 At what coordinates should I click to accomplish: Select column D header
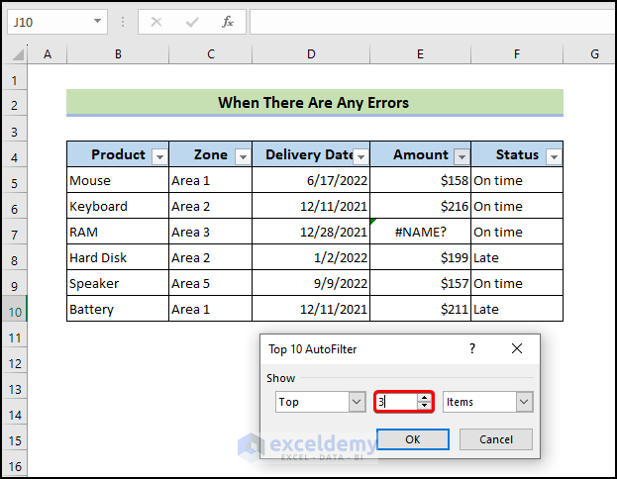pyautogui.click(x=311, y=53)
